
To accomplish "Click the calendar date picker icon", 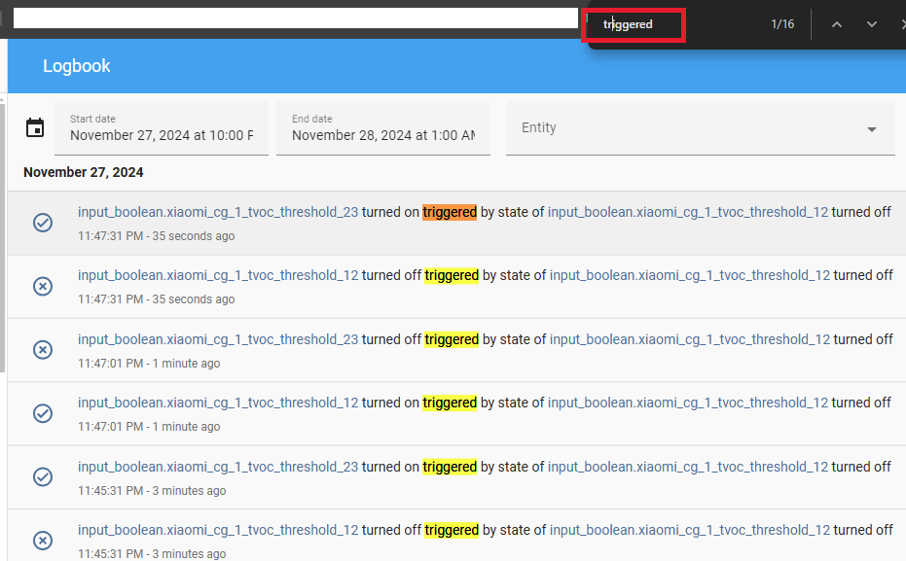I will 36,127.
